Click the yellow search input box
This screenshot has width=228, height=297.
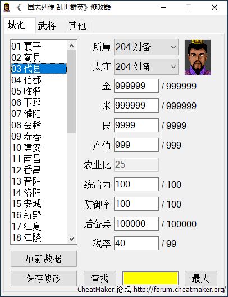click(151, 278)
